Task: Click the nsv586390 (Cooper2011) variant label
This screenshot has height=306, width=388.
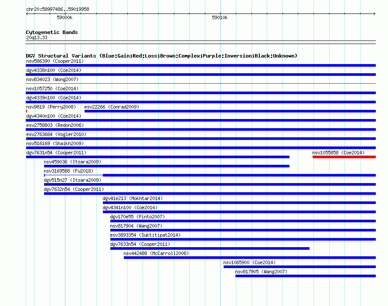Action: click(x=55, y=61)
